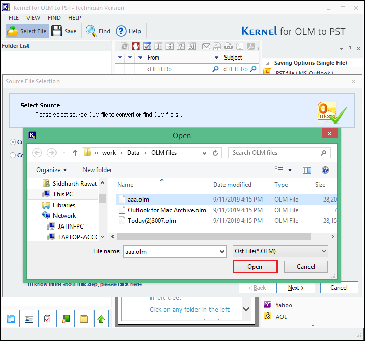Image resolution: width=365 pixels, height=341 pixels.
Task: Click Next in Source File Selection
Action: tap(296, 288)
